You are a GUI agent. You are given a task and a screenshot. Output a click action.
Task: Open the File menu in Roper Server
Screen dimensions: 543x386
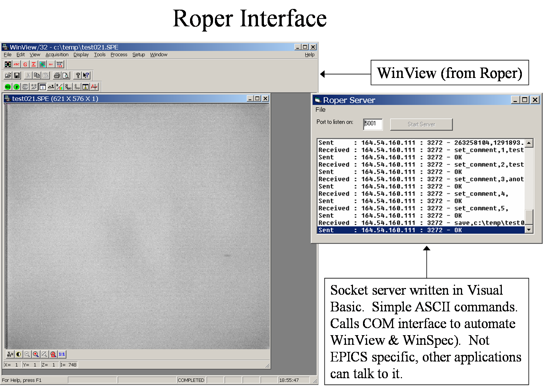coord(320,109)
